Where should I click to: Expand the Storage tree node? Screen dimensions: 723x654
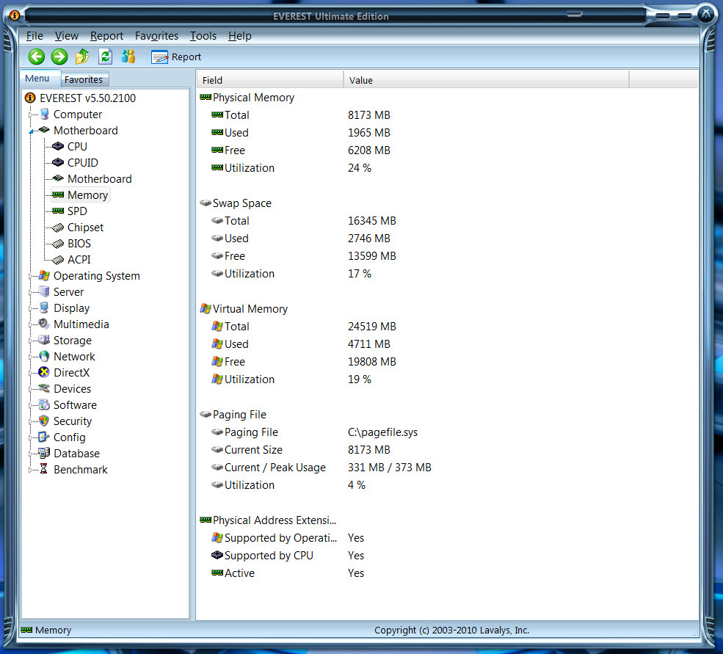pos(31,341)
